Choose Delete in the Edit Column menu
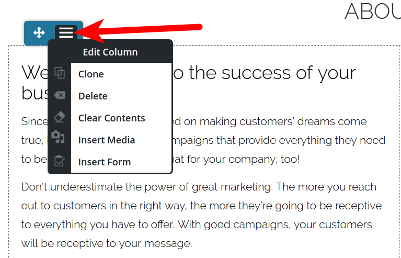Screen dimensions: 401x258 (x=93, y=96)
